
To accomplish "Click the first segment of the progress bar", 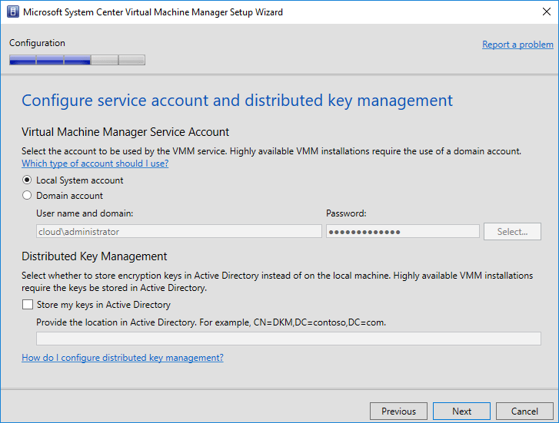I will [22, 60].
